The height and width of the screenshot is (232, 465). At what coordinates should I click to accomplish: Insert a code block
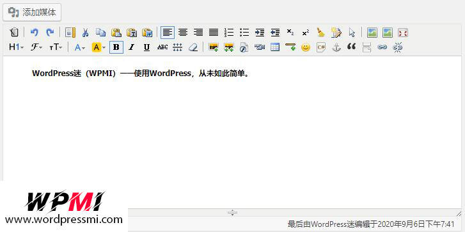pyautogui.click(x=321, y=47)
